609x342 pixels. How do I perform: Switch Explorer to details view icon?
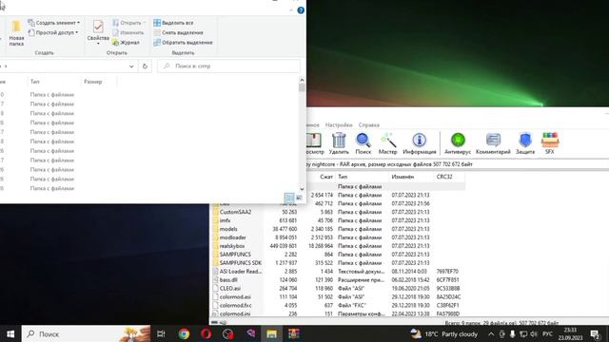[289, 198]
